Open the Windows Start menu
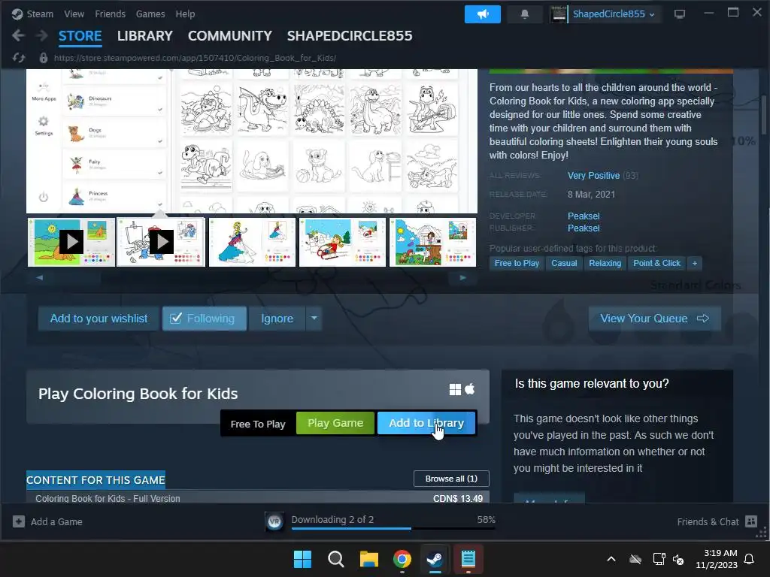770x577 pixels. pyautogui.click(x=302, y=559)
